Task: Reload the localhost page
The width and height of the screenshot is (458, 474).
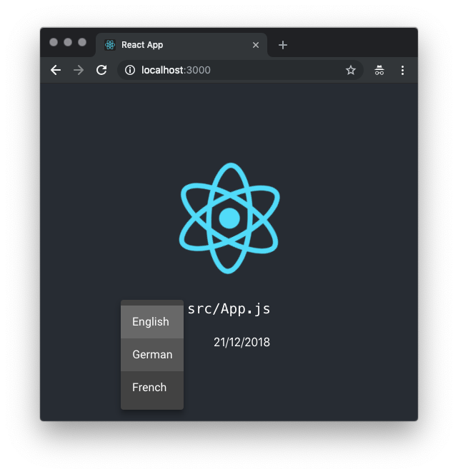Action: 101,70
